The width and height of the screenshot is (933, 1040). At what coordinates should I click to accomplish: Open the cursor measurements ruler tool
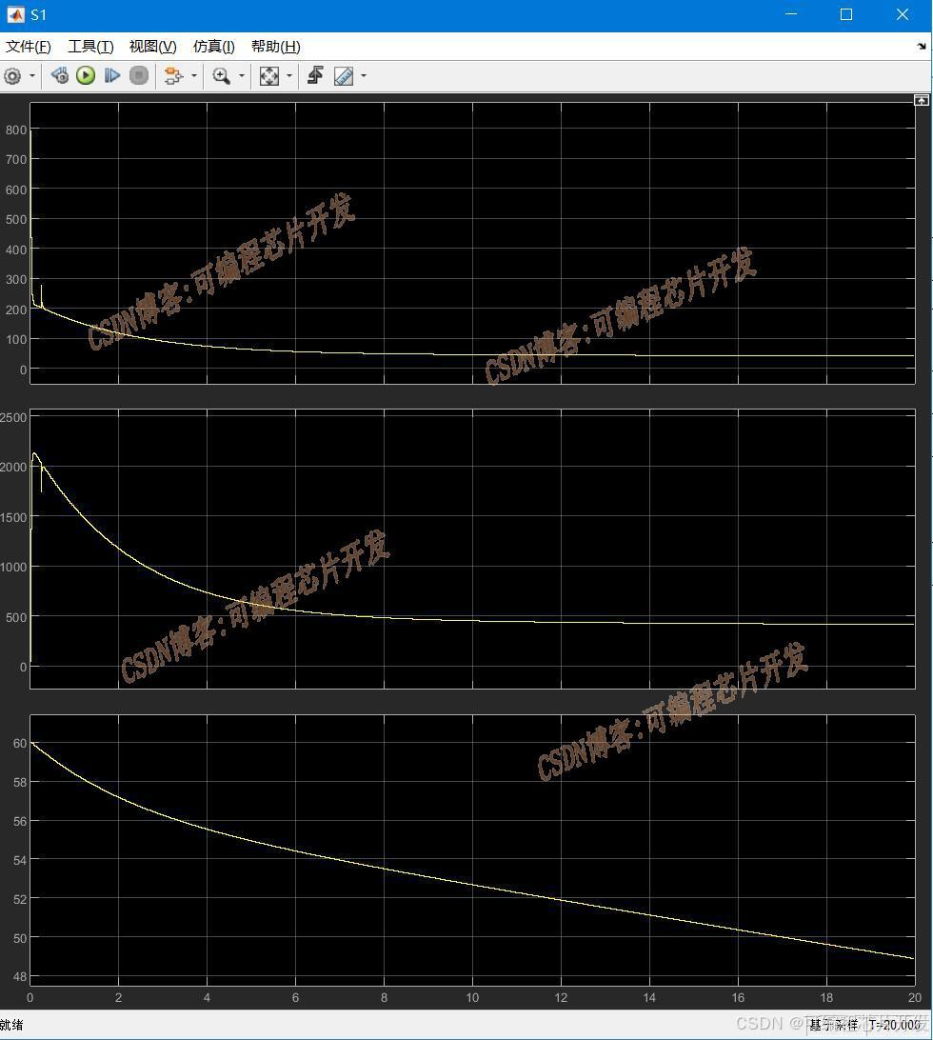pyautogui.click(x=343, y=75)
